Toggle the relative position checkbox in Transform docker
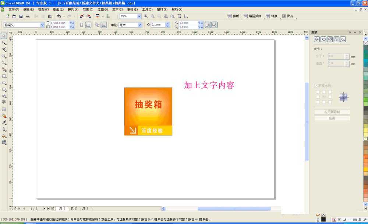368x224 pixels. 316,85
